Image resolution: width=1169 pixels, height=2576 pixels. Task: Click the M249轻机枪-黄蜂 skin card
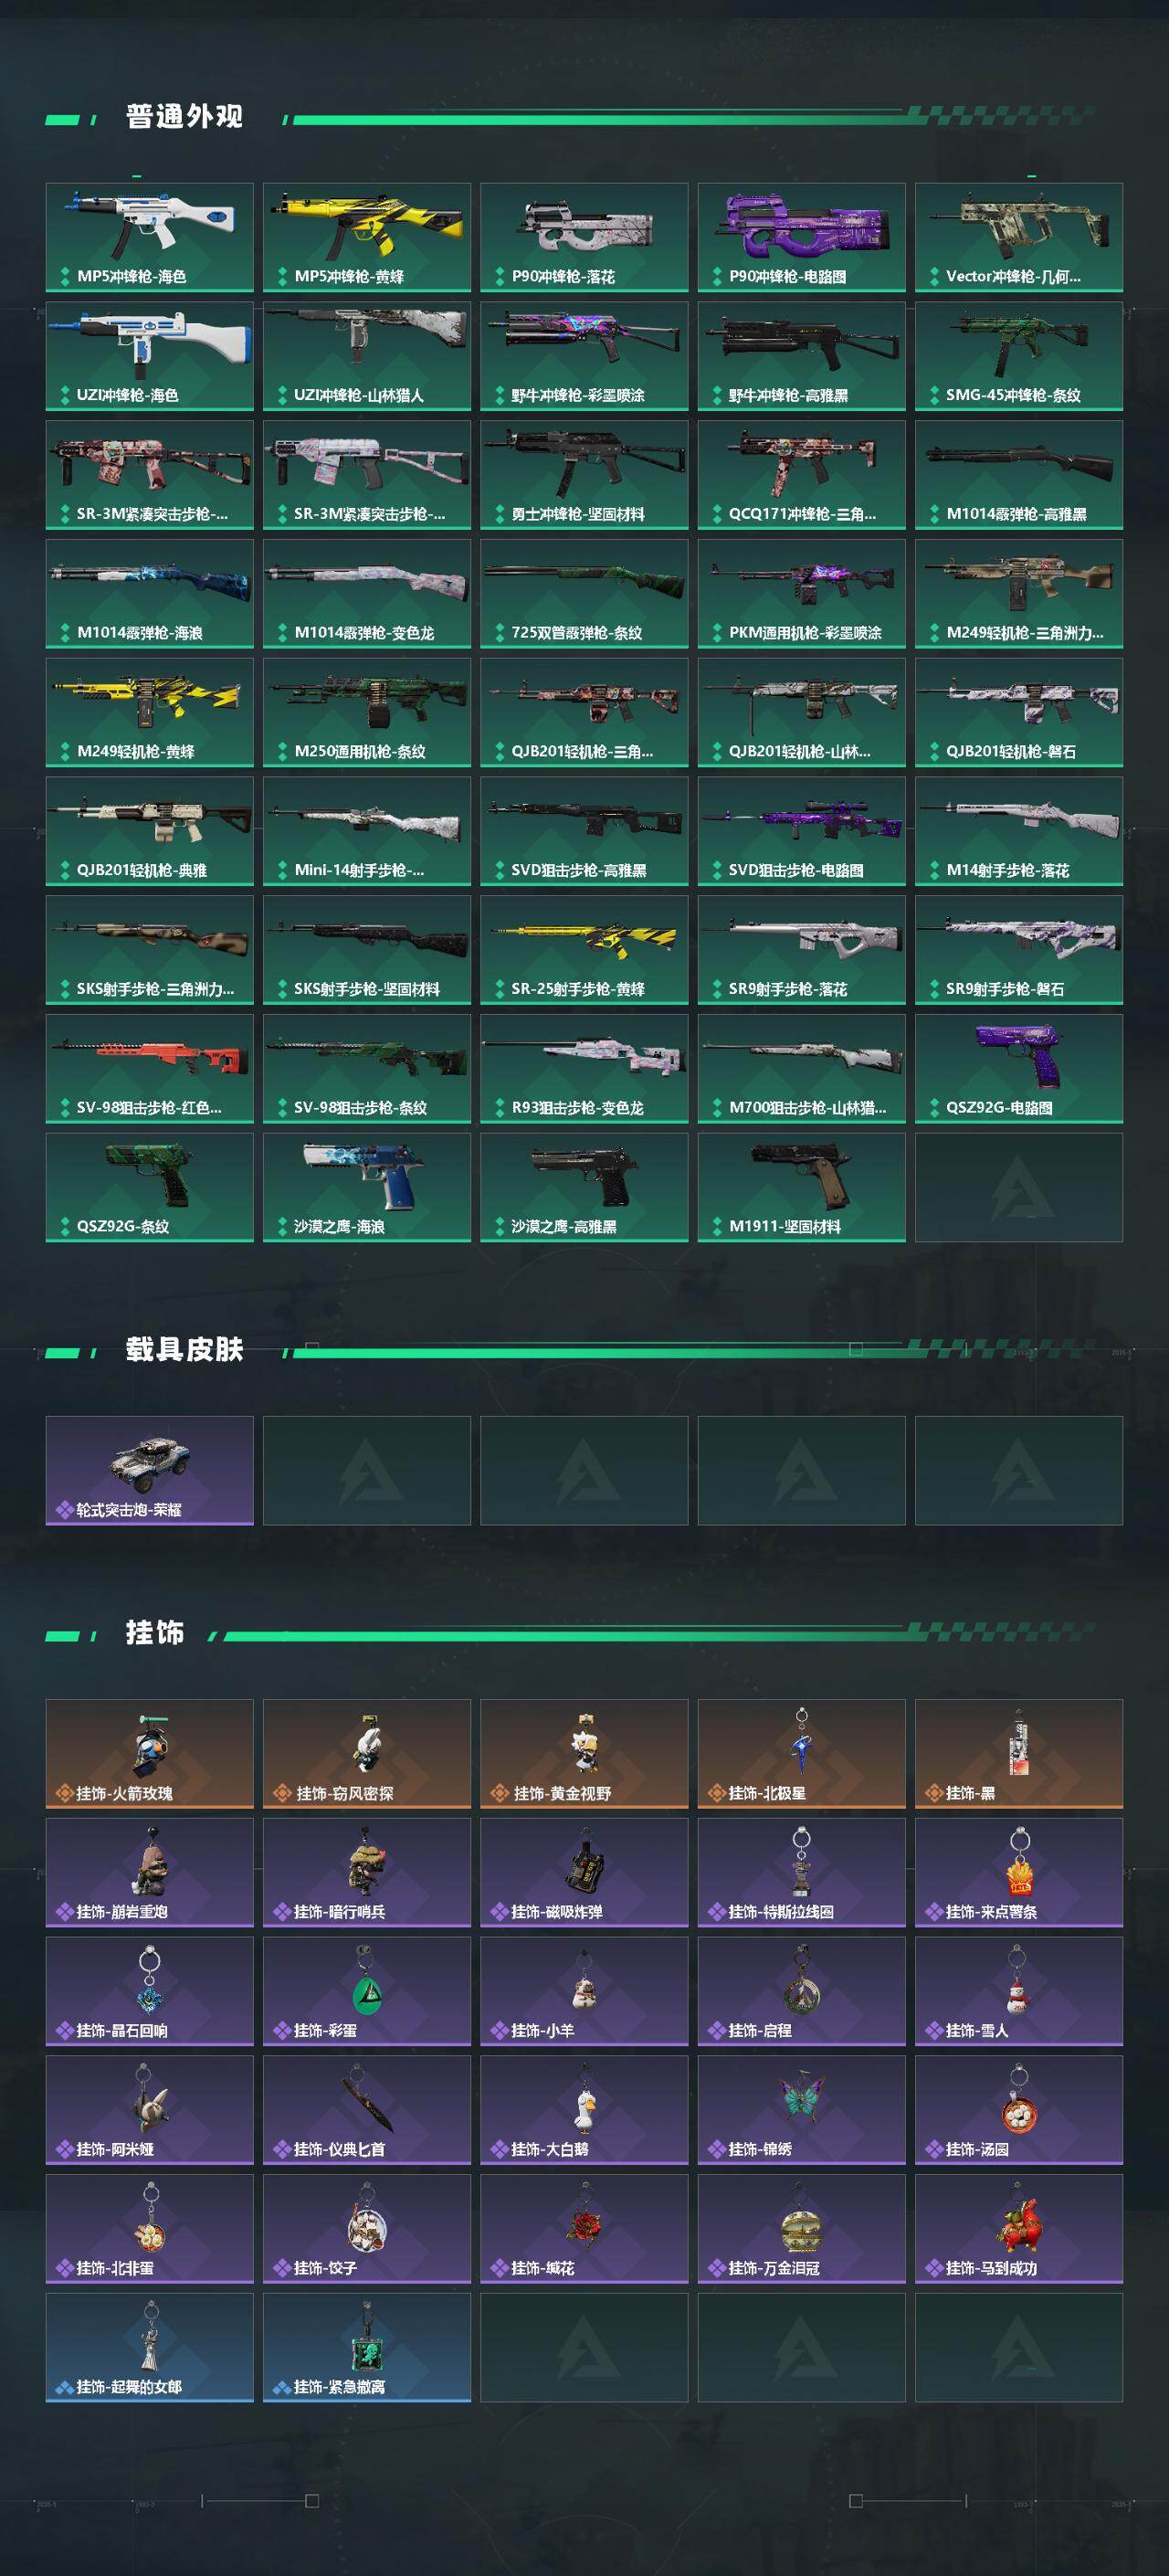pos(149,712)
